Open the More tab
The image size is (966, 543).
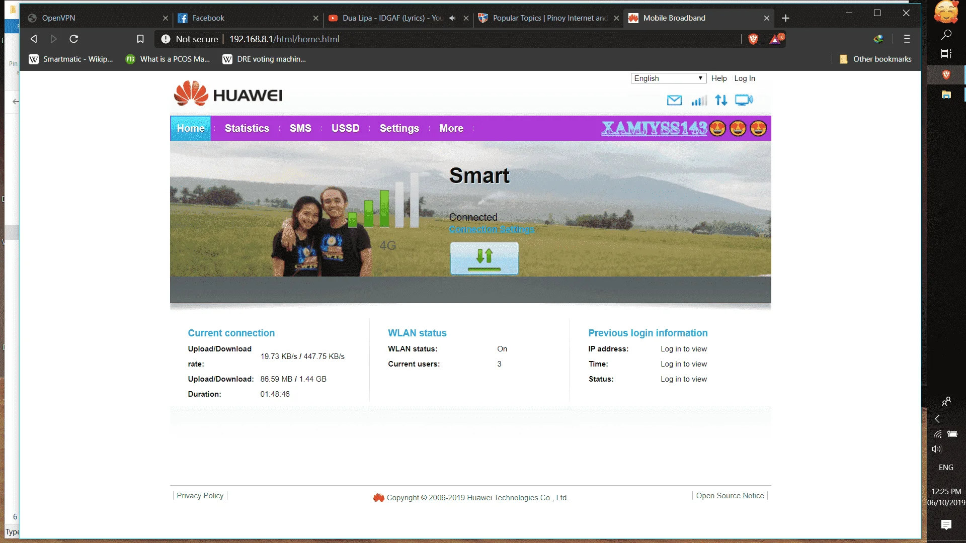click(x=451, y=128)
